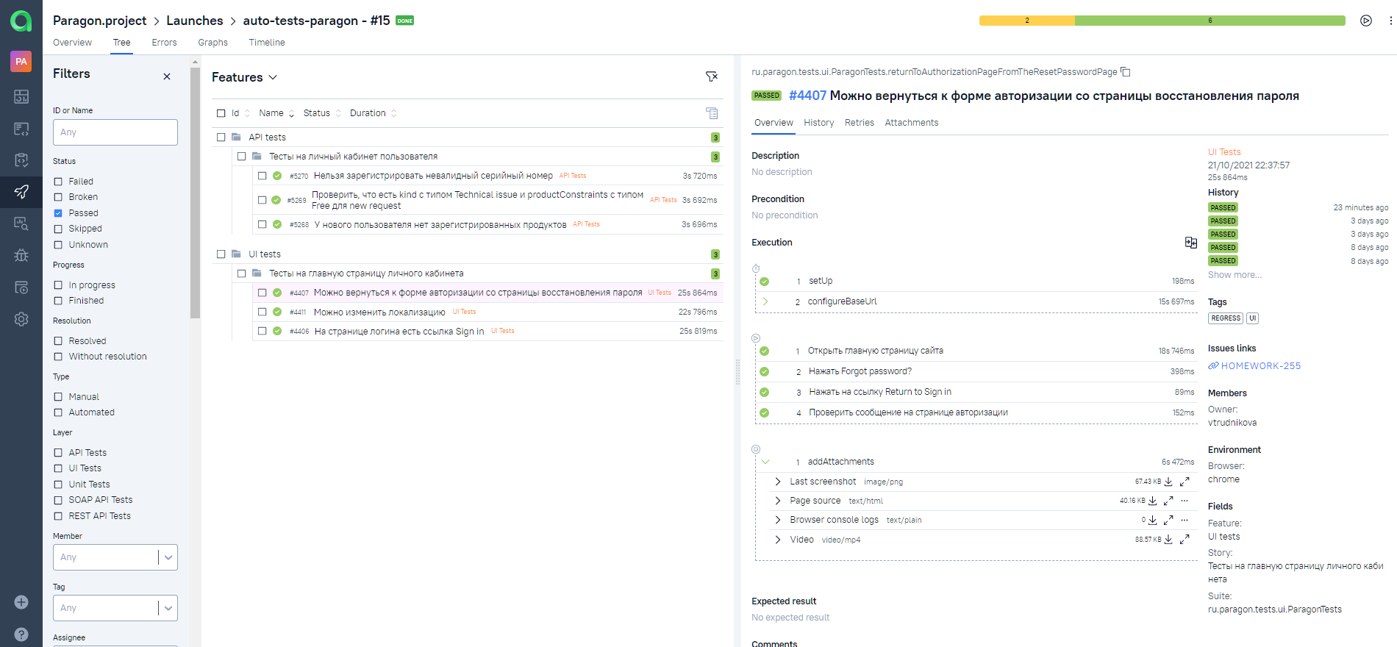
Task: Check the UI Tests layer filter
Action: (58, 468)
